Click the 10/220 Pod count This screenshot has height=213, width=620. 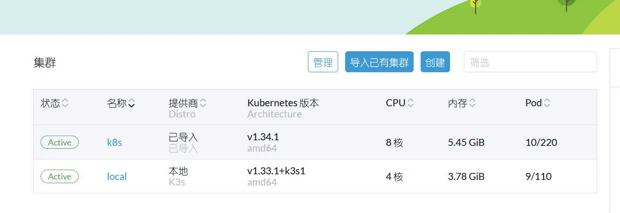(x=541, y=143)
